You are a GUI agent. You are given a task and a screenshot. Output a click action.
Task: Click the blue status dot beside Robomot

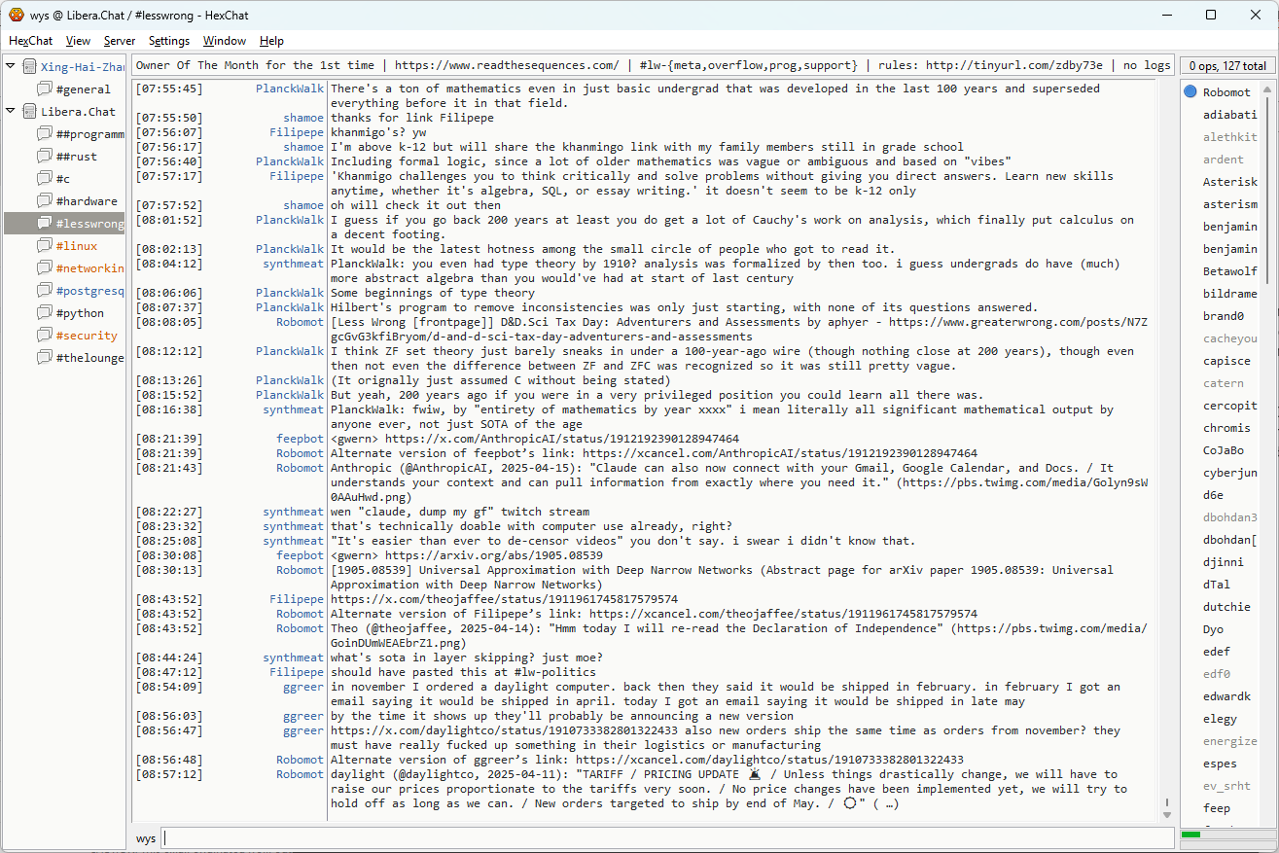click(1190, 92)
